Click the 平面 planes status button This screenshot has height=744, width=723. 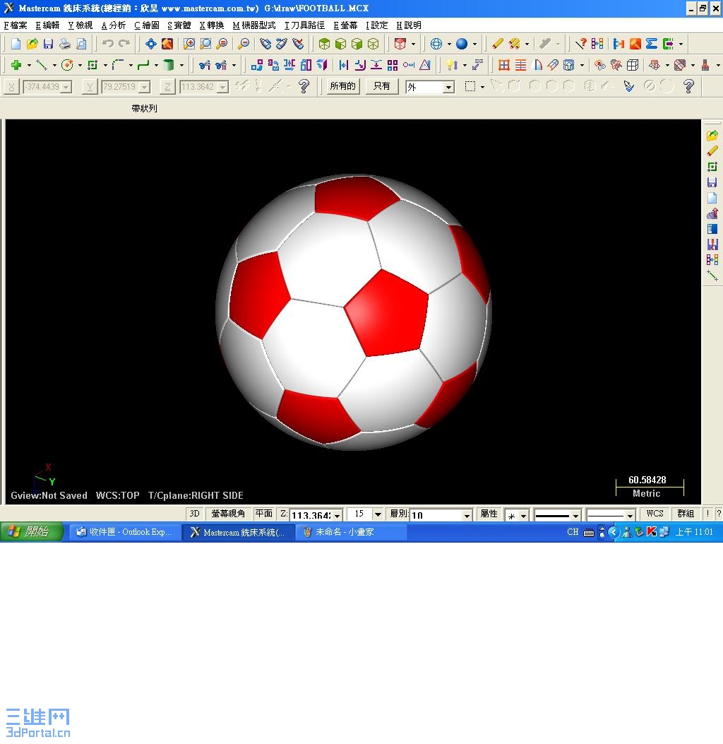(x=263, y=514)
